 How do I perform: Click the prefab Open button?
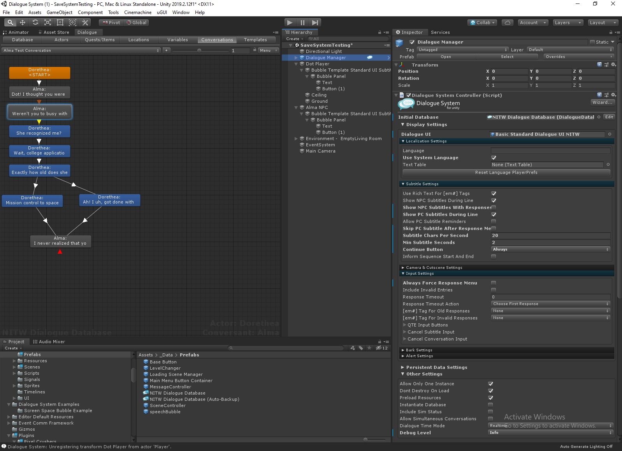pos(446,57)
